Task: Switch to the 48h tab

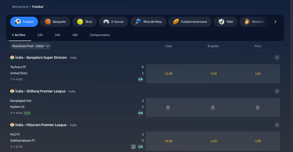Action: coord(75,35)
